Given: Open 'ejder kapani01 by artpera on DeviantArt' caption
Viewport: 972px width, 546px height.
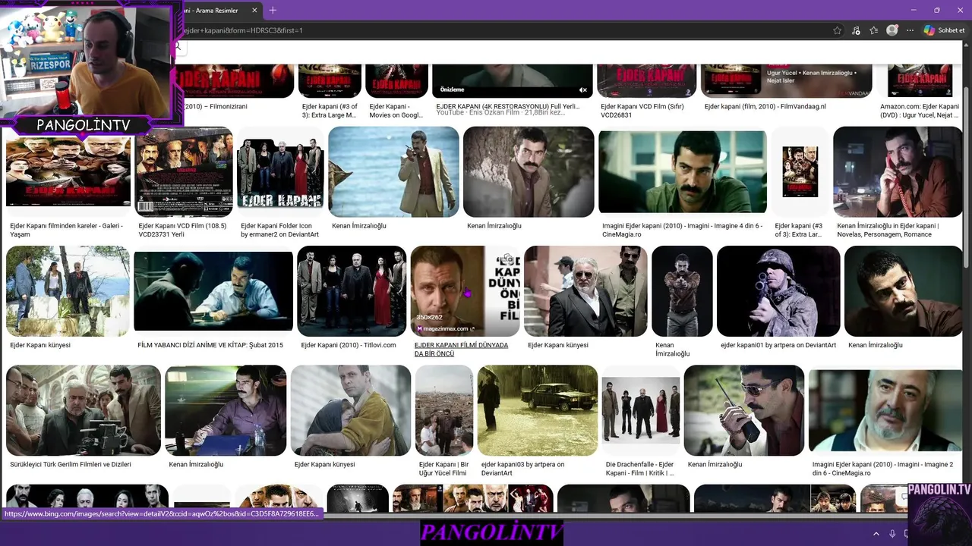Looking at the screenshot, I should click(x=778, y=345).
